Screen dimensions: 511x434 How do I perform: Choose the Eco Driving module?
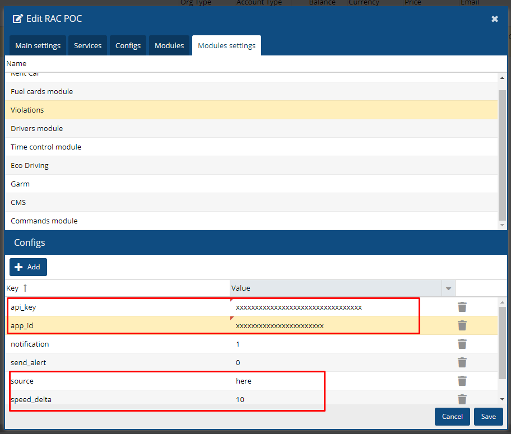pyautogui.click(x=30, y=165)
